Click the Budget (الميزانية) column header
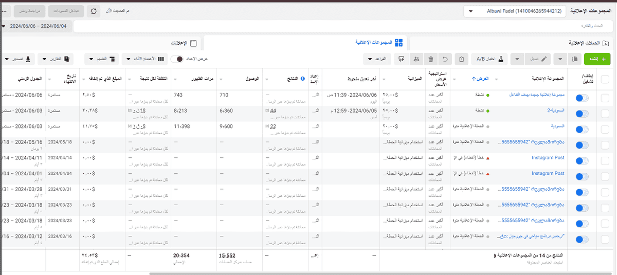Screen dimensions: 617x275 pyautogui.click(x=414, y=79)
